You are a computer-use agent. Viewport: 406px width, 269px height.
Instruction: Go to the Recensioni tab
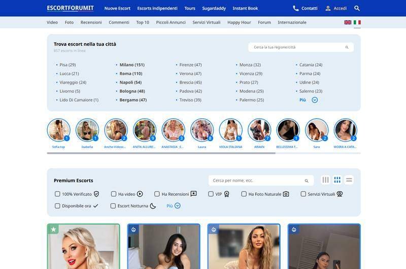pos(91,22)
